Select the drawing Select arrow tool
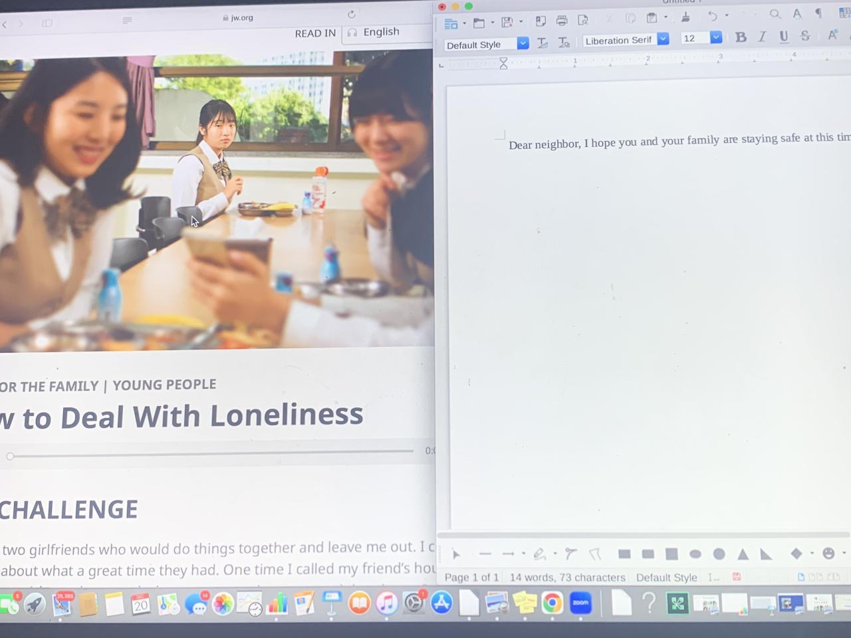Image resolution: width=851 pixels, height=638 pixels. [x=456, y=554]
